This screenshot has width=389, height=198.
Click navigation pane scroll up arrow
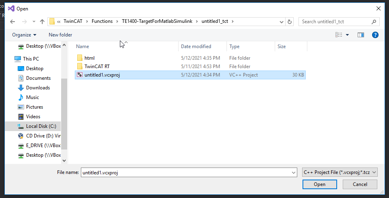pyautogui.click(x=64, y=45)
